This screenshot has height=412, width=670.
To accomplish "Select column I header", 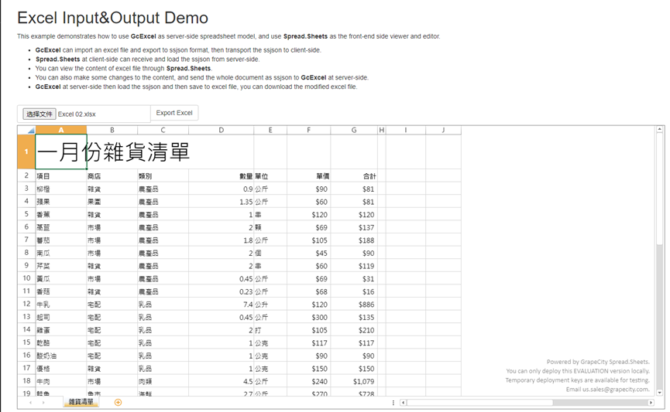I will tap(406, 130).
